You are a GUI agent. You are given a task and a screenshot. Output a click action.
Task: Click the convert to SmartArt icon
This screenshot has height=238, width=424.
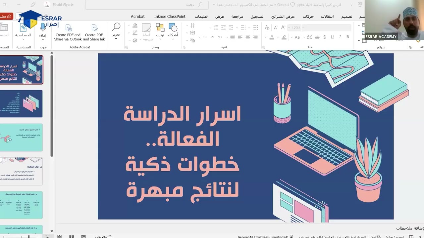pyautogui.click(x=192, y=40)
